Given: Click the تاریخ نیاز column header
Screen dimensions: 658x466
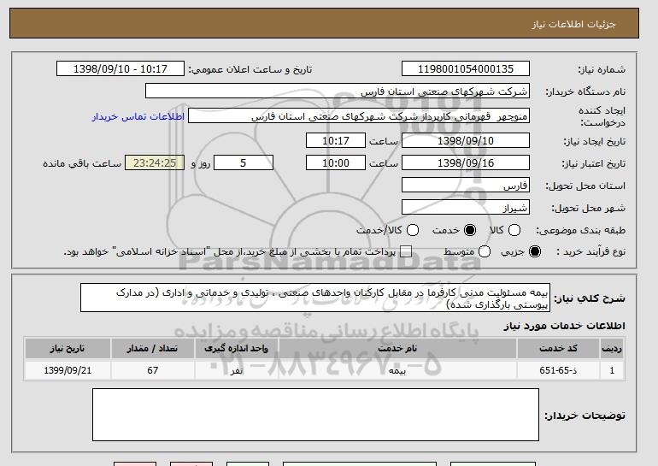Looking at the screenshot, I should tap(68, 349).
